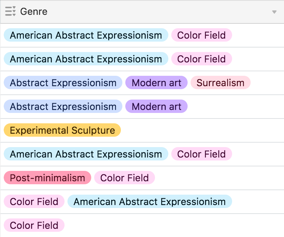This screenshot has width=284, height=237.
Task: Click American Abstract Expressionism tag in first row
Action: pyautogui.click(x=86, y=35)
